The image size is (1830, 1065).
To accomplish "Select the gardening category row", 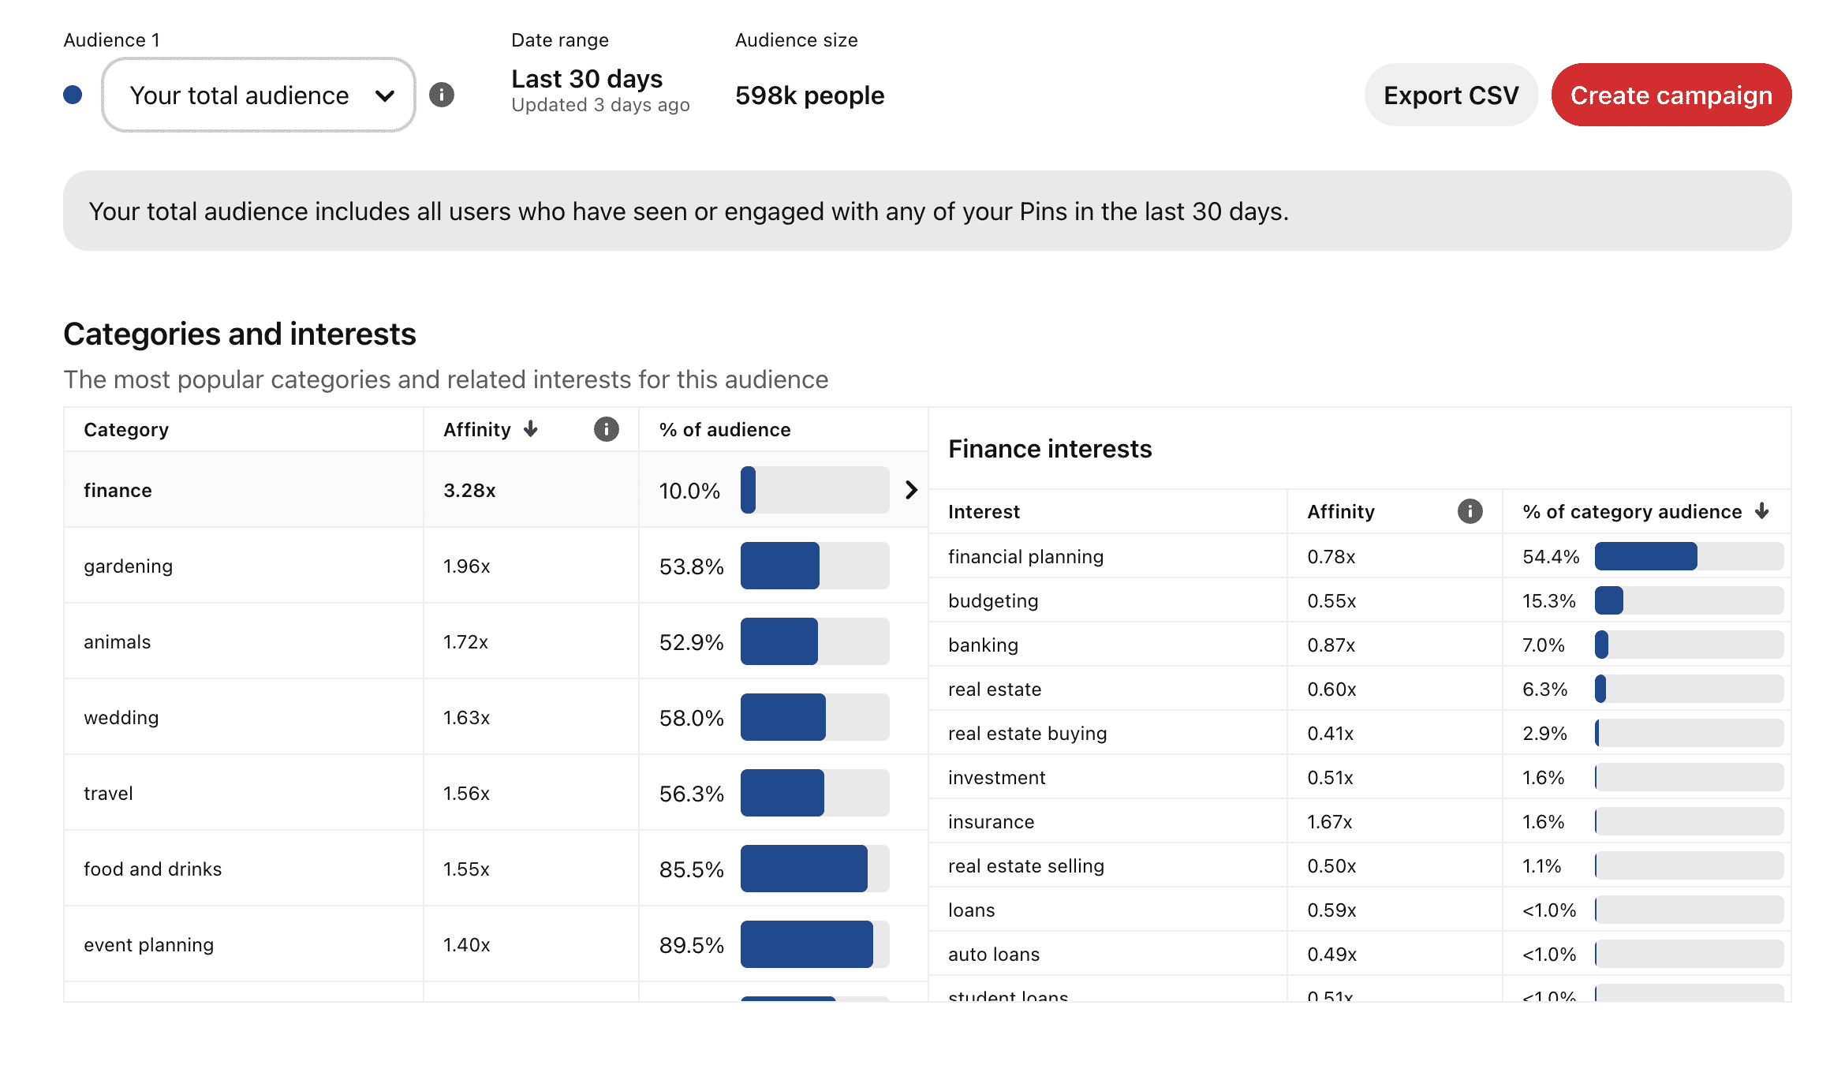I will coord(128,566).
